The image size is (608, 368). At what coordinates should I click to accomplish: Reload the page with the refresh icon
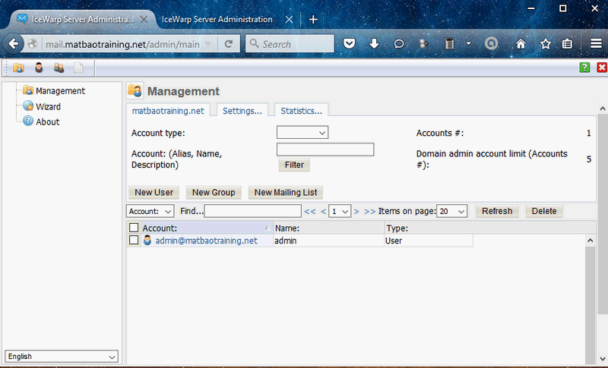click(229, 44)
